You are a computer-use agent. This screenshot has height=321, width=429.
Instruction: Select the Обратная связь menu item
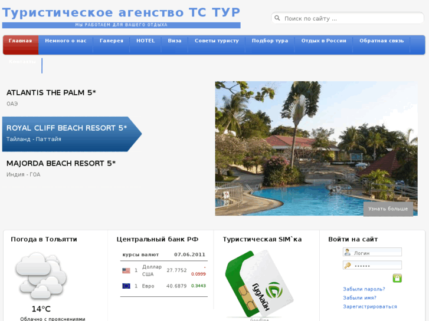[381, 41]
